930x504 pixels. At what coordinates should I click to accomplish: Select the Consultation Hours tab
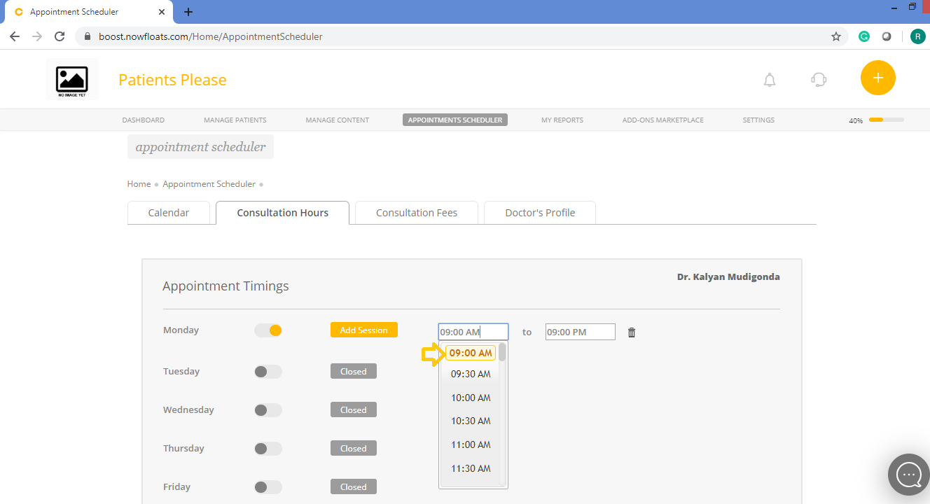coord(283,213)
